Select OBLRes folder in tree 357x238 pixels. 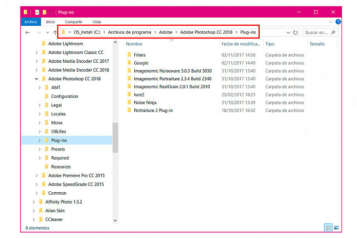pos(58,131)
